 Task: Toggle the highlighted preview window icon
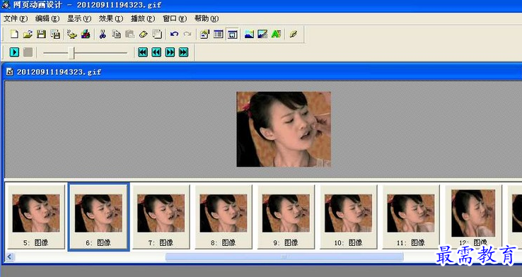pyautogui.click(x=233, y=34)
